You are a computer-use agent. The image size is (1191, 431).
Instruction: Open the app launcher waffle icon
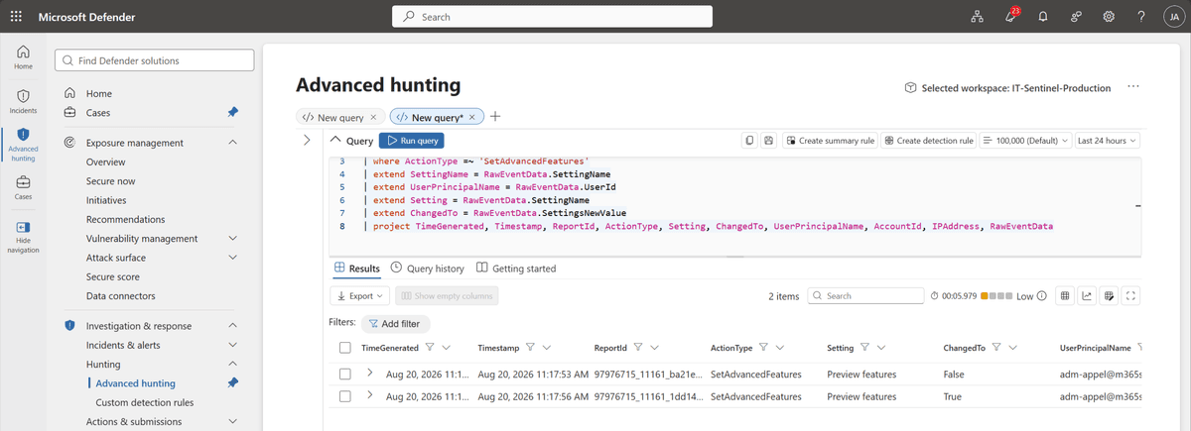tap(17, 17)
